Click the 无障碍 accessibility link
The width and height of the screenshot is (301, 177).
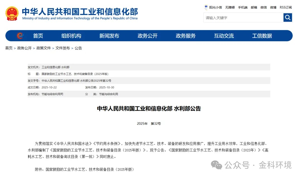click(x=230, y=7)
